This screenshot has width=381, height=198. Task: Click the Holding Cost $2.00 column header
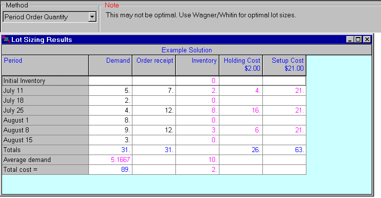pyautogui.click(x=241, y=65)
